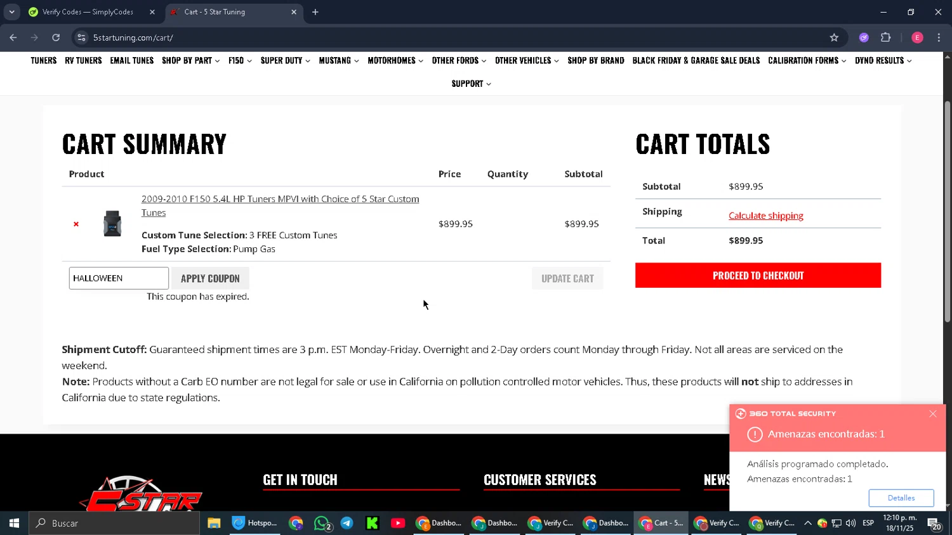Reload the cart page
Viewport: 952px width, 535px height.
coord(56,37)
